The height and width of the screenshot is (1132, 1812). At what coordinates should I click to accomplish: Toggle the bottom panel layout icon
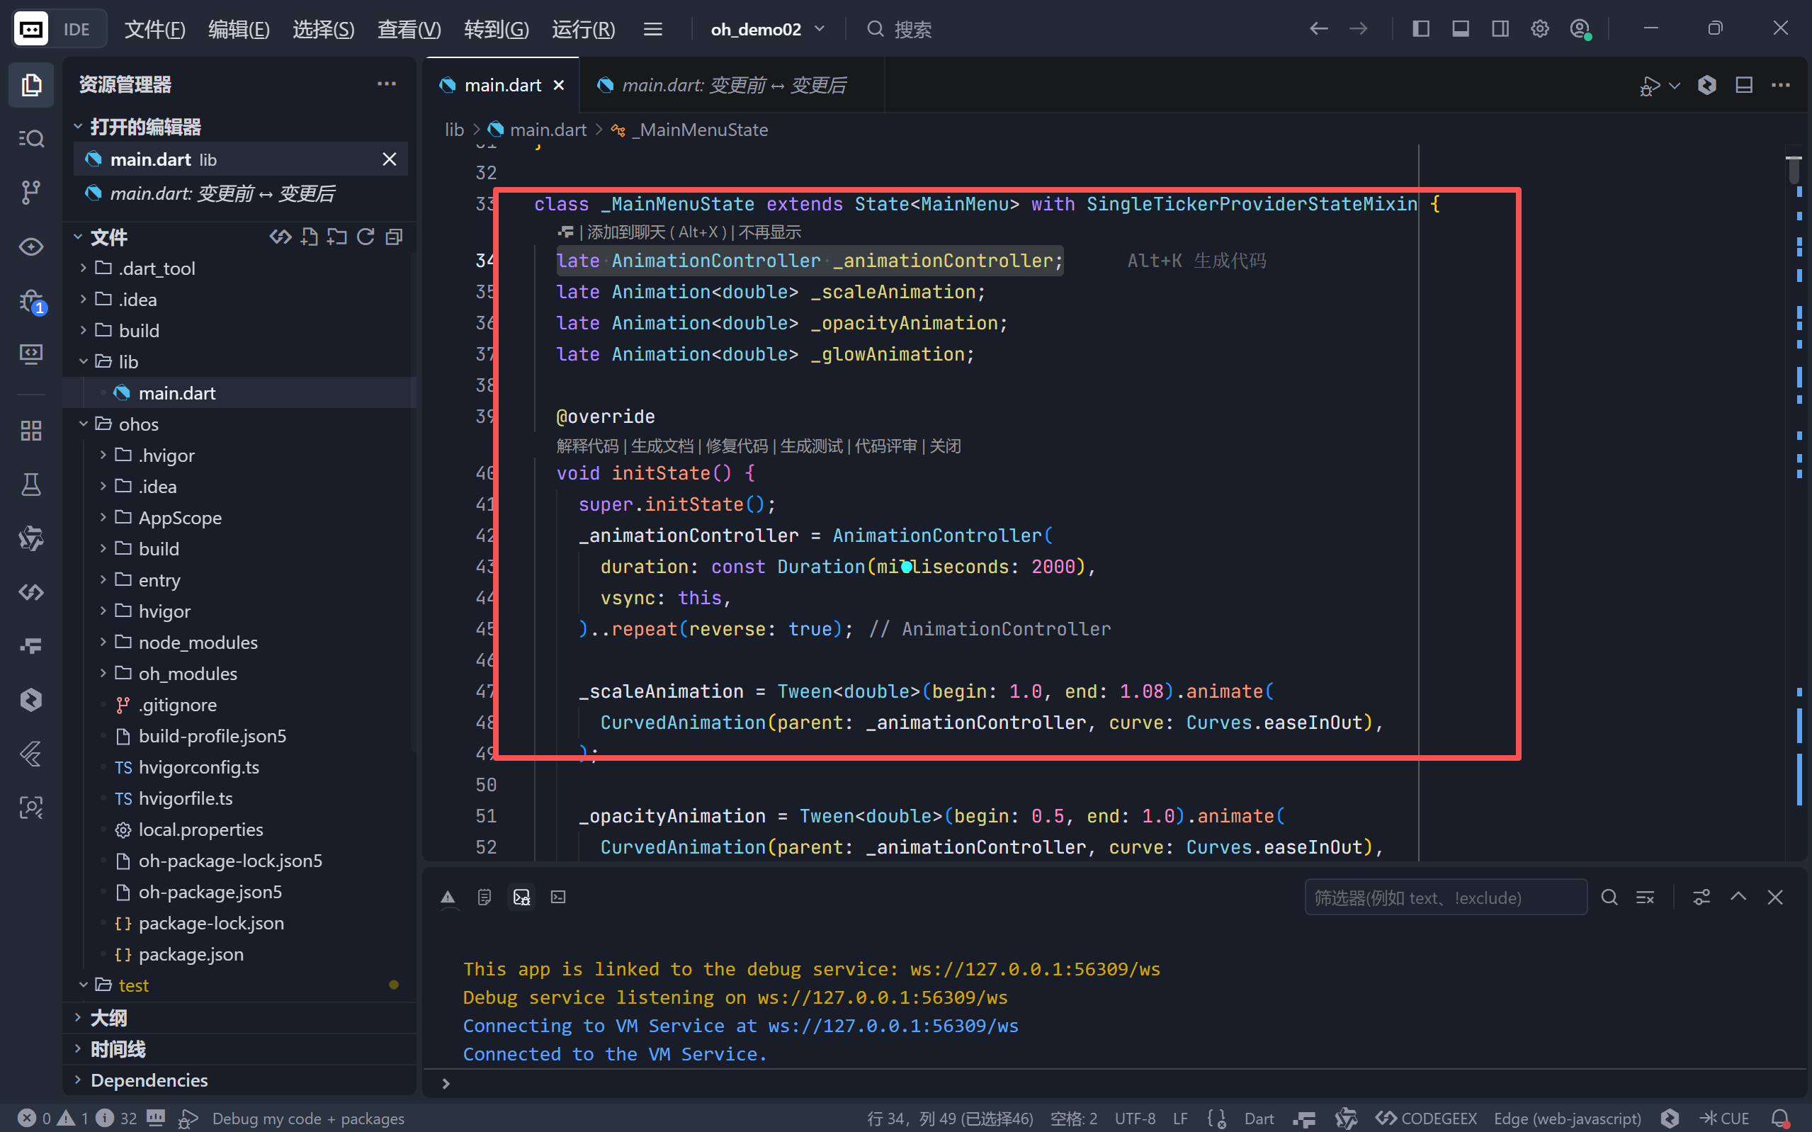click(1460, 29)
